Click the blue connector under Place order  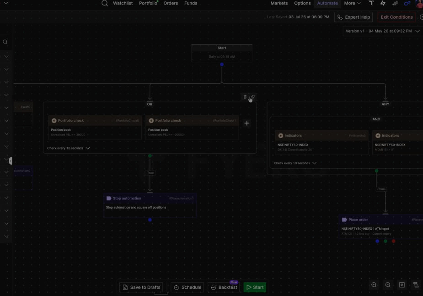tap(377, 241)
